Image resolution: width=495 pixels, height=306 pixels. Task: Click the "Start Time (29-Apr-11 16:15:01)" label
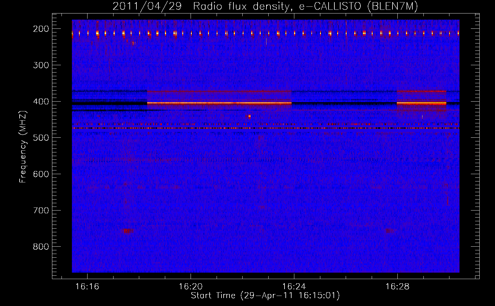point(265,296)
